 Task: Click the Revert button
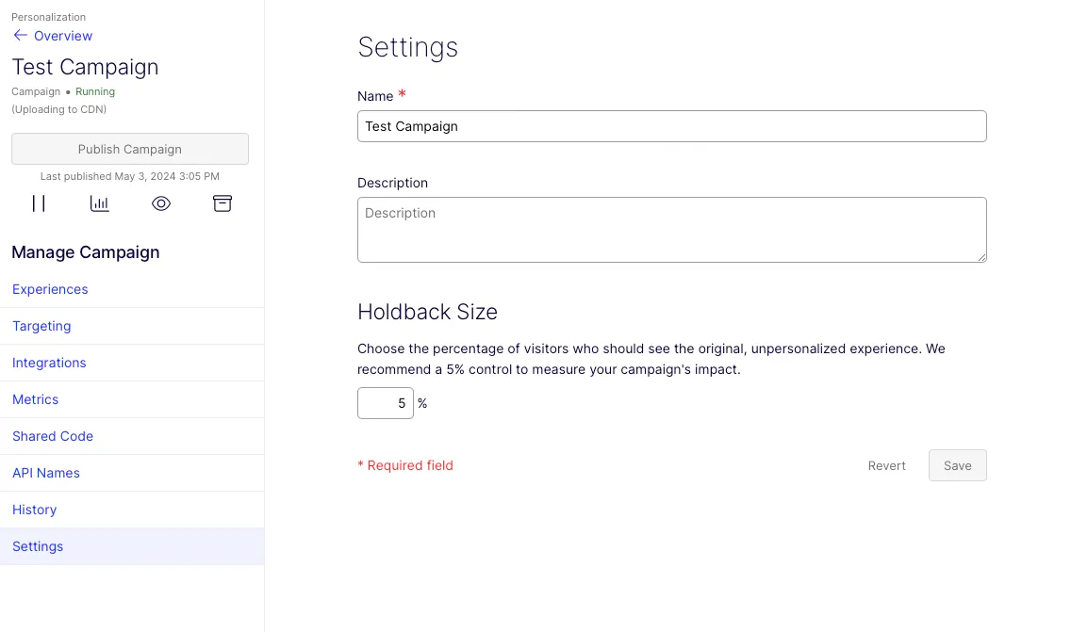click(x=886, y=465)
